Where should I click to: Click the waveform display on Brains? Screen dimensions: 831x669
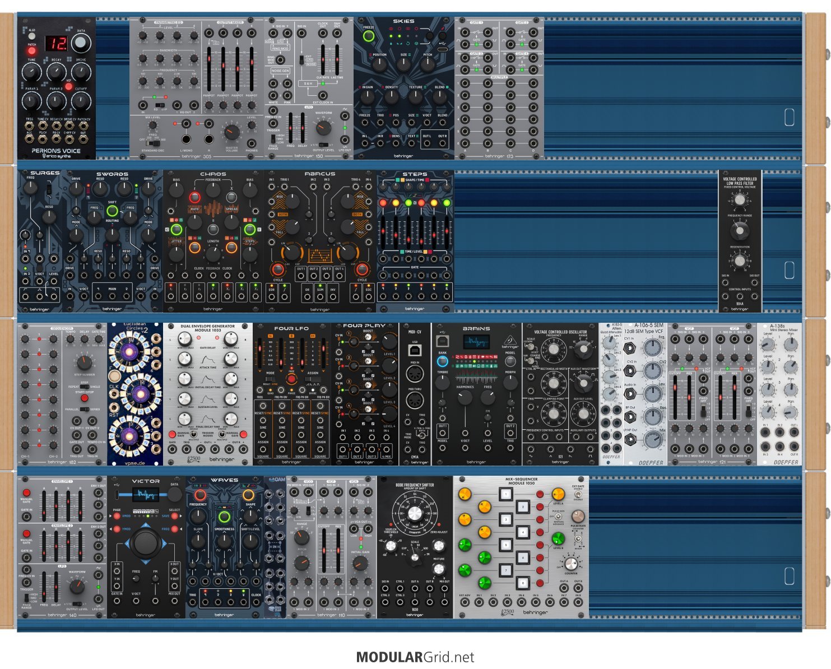point(476,341)
